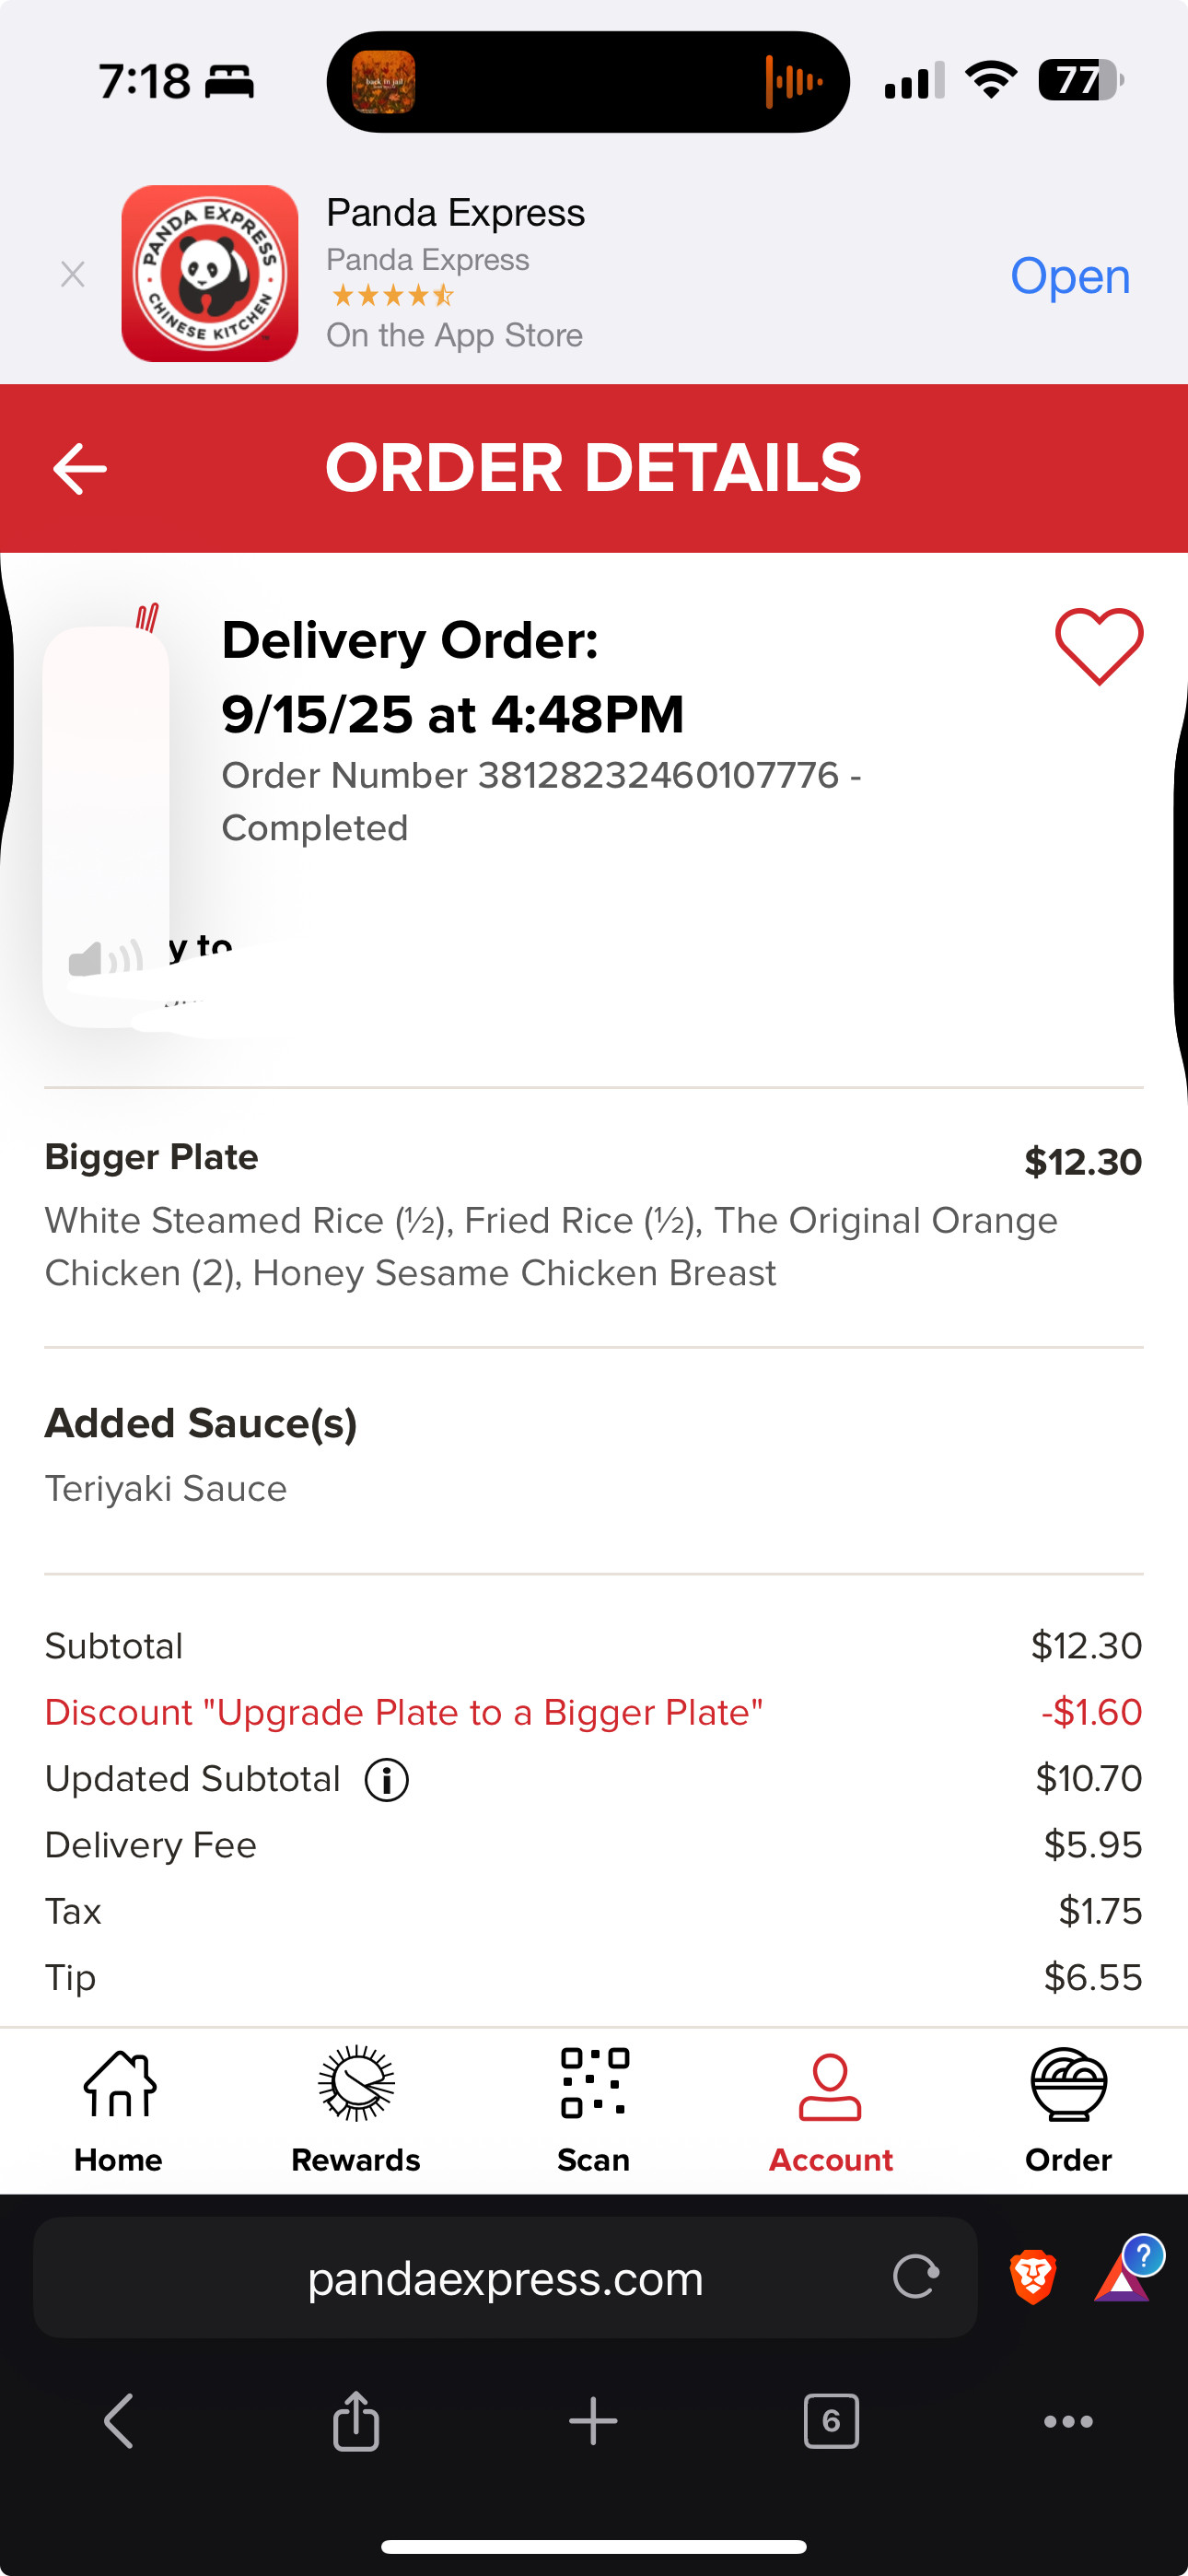1188x2576 pixels.
Task: Reload the page with refresh icon
Action: [915, 2277]
